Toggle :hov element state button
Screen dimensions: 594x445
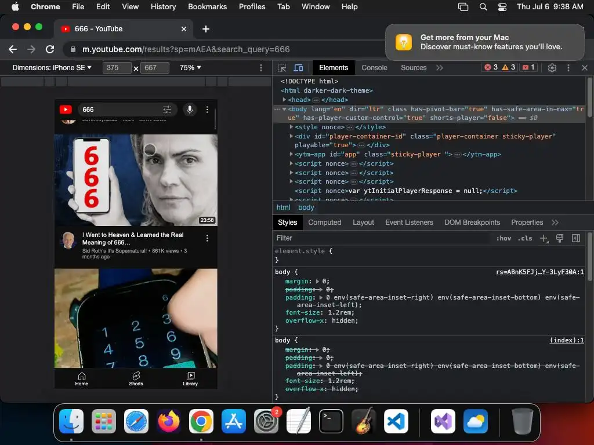pyautogui.click(x=504, y=238)
